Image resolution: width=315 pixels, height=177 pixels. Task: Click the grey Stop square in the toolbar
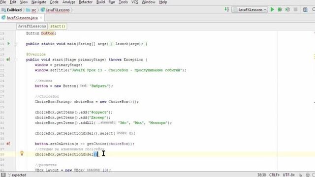(295, 9)
